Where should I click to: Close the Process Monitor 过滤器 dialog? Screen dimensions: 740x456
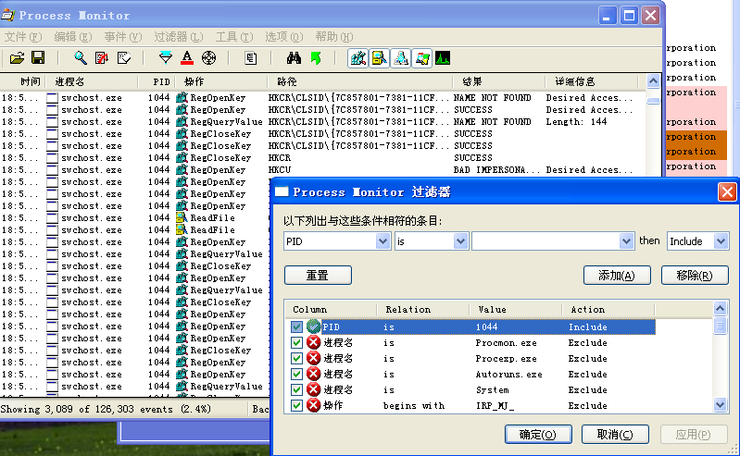(x=727, y=191)
